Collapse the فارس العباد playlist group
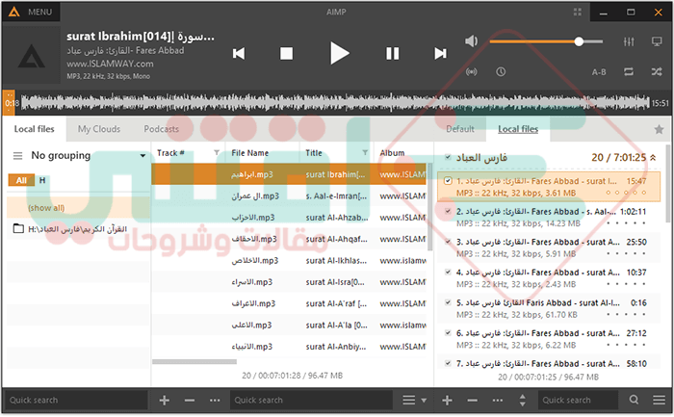This screenshot has width=674, height=417. click(653, 158)
